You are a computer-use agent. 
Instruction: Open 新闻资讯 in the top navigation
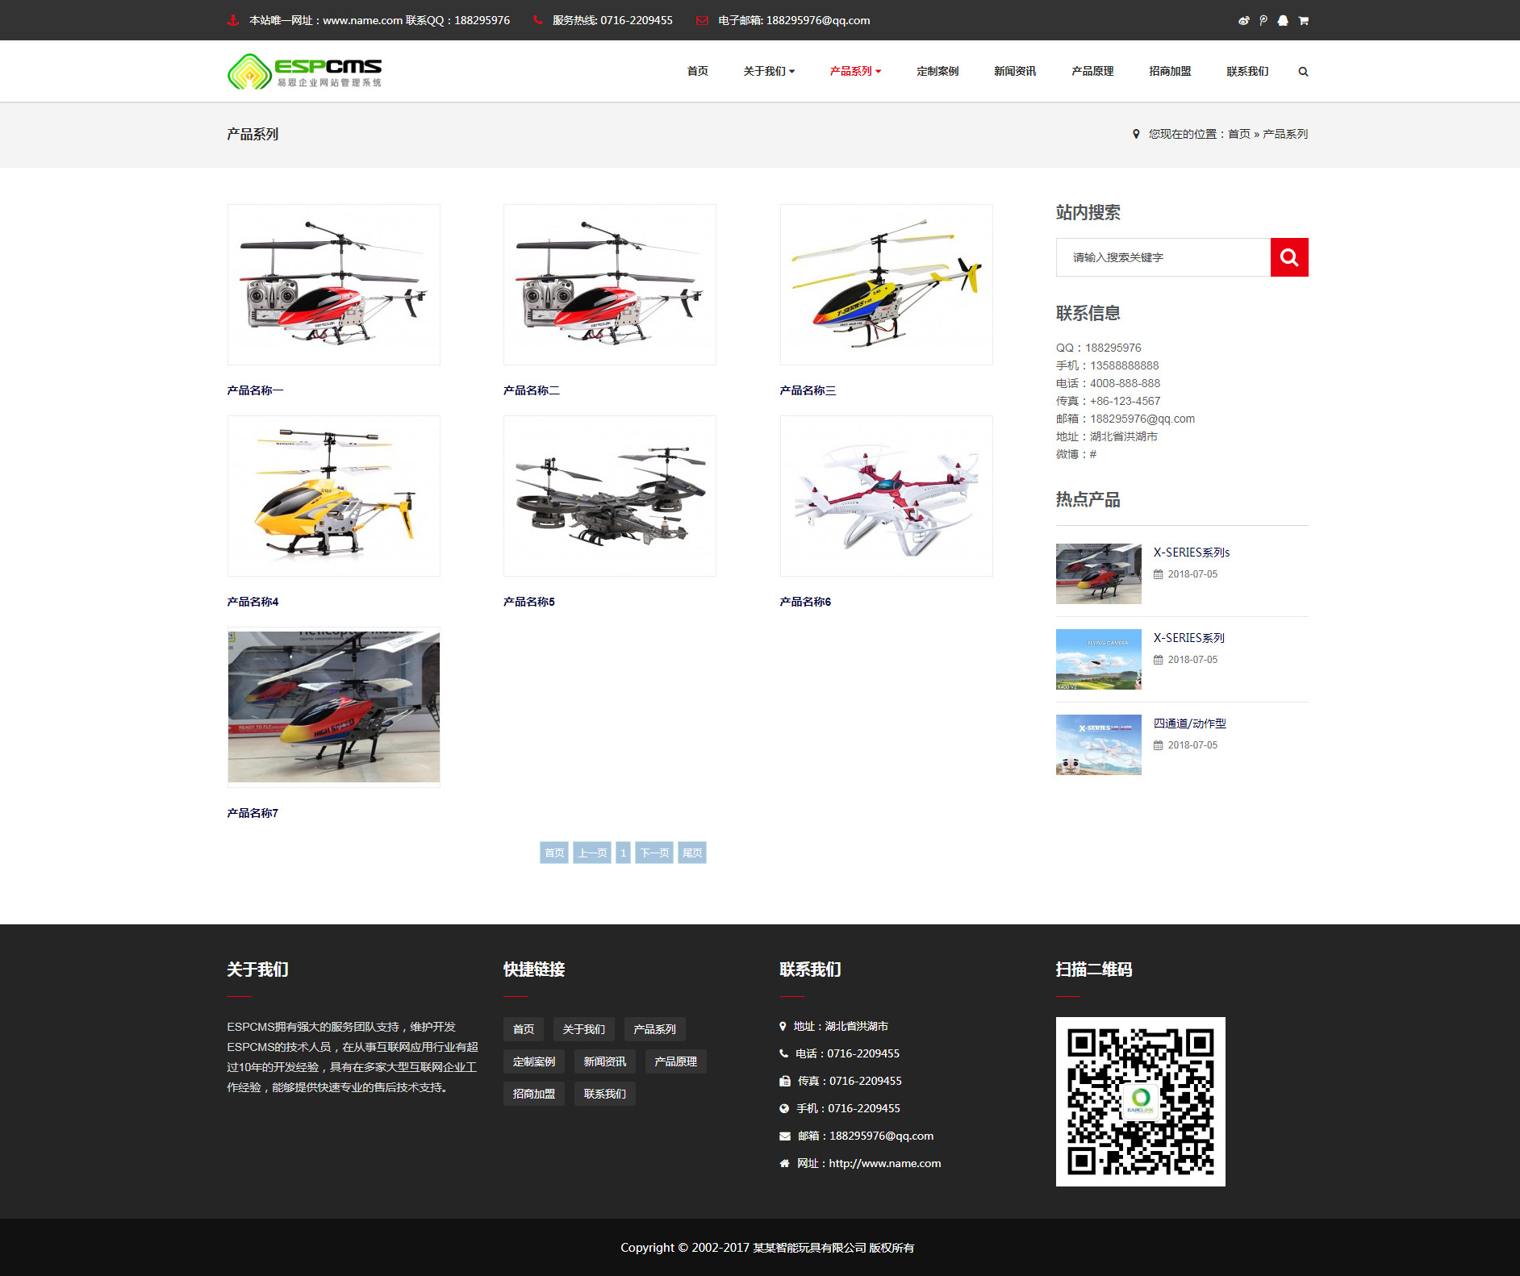1014,72
